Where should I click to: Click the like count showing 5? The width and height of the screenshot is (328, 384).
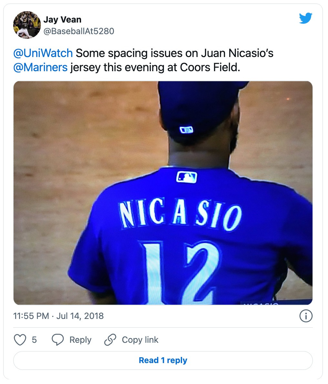click(34, 340)
